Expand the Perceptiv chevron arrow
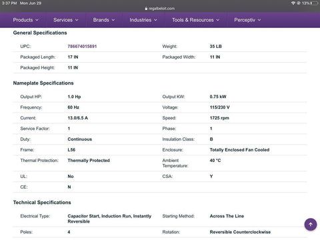The width and height of the screenshot is (320, 240). click(x=259, y=20)
